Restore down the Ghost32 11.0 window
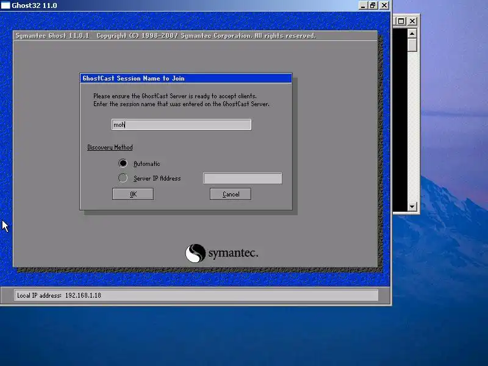 coord(373,5)
